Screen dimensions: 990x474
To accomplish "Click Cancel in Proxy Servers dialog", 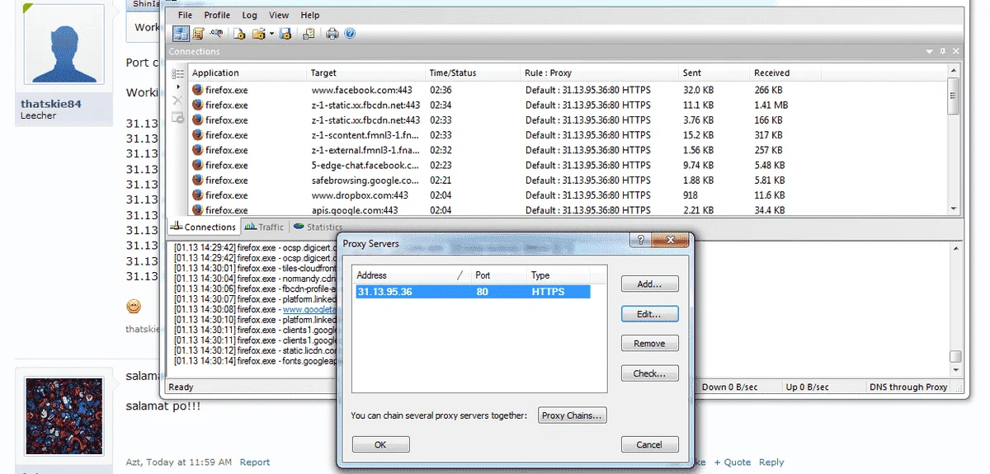I will click(x=649, y=444).
